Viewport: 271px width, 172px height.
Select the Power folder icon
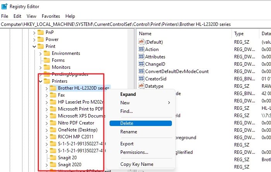(x=41, y=39)
